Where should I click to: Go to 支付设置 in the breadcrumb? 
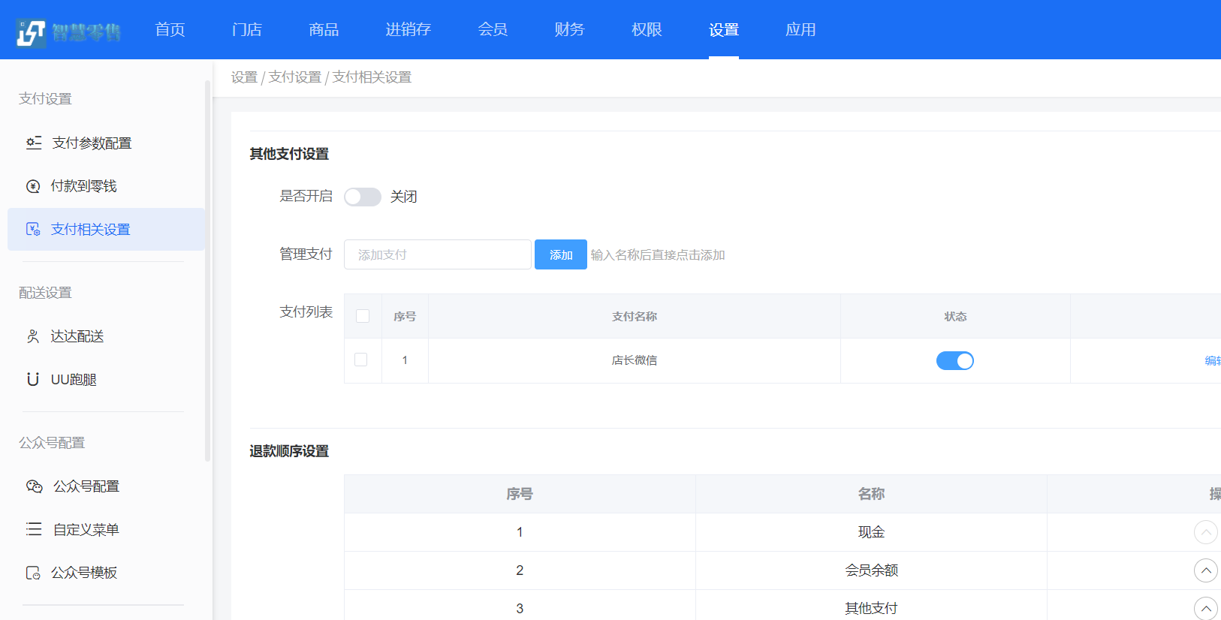294,77
